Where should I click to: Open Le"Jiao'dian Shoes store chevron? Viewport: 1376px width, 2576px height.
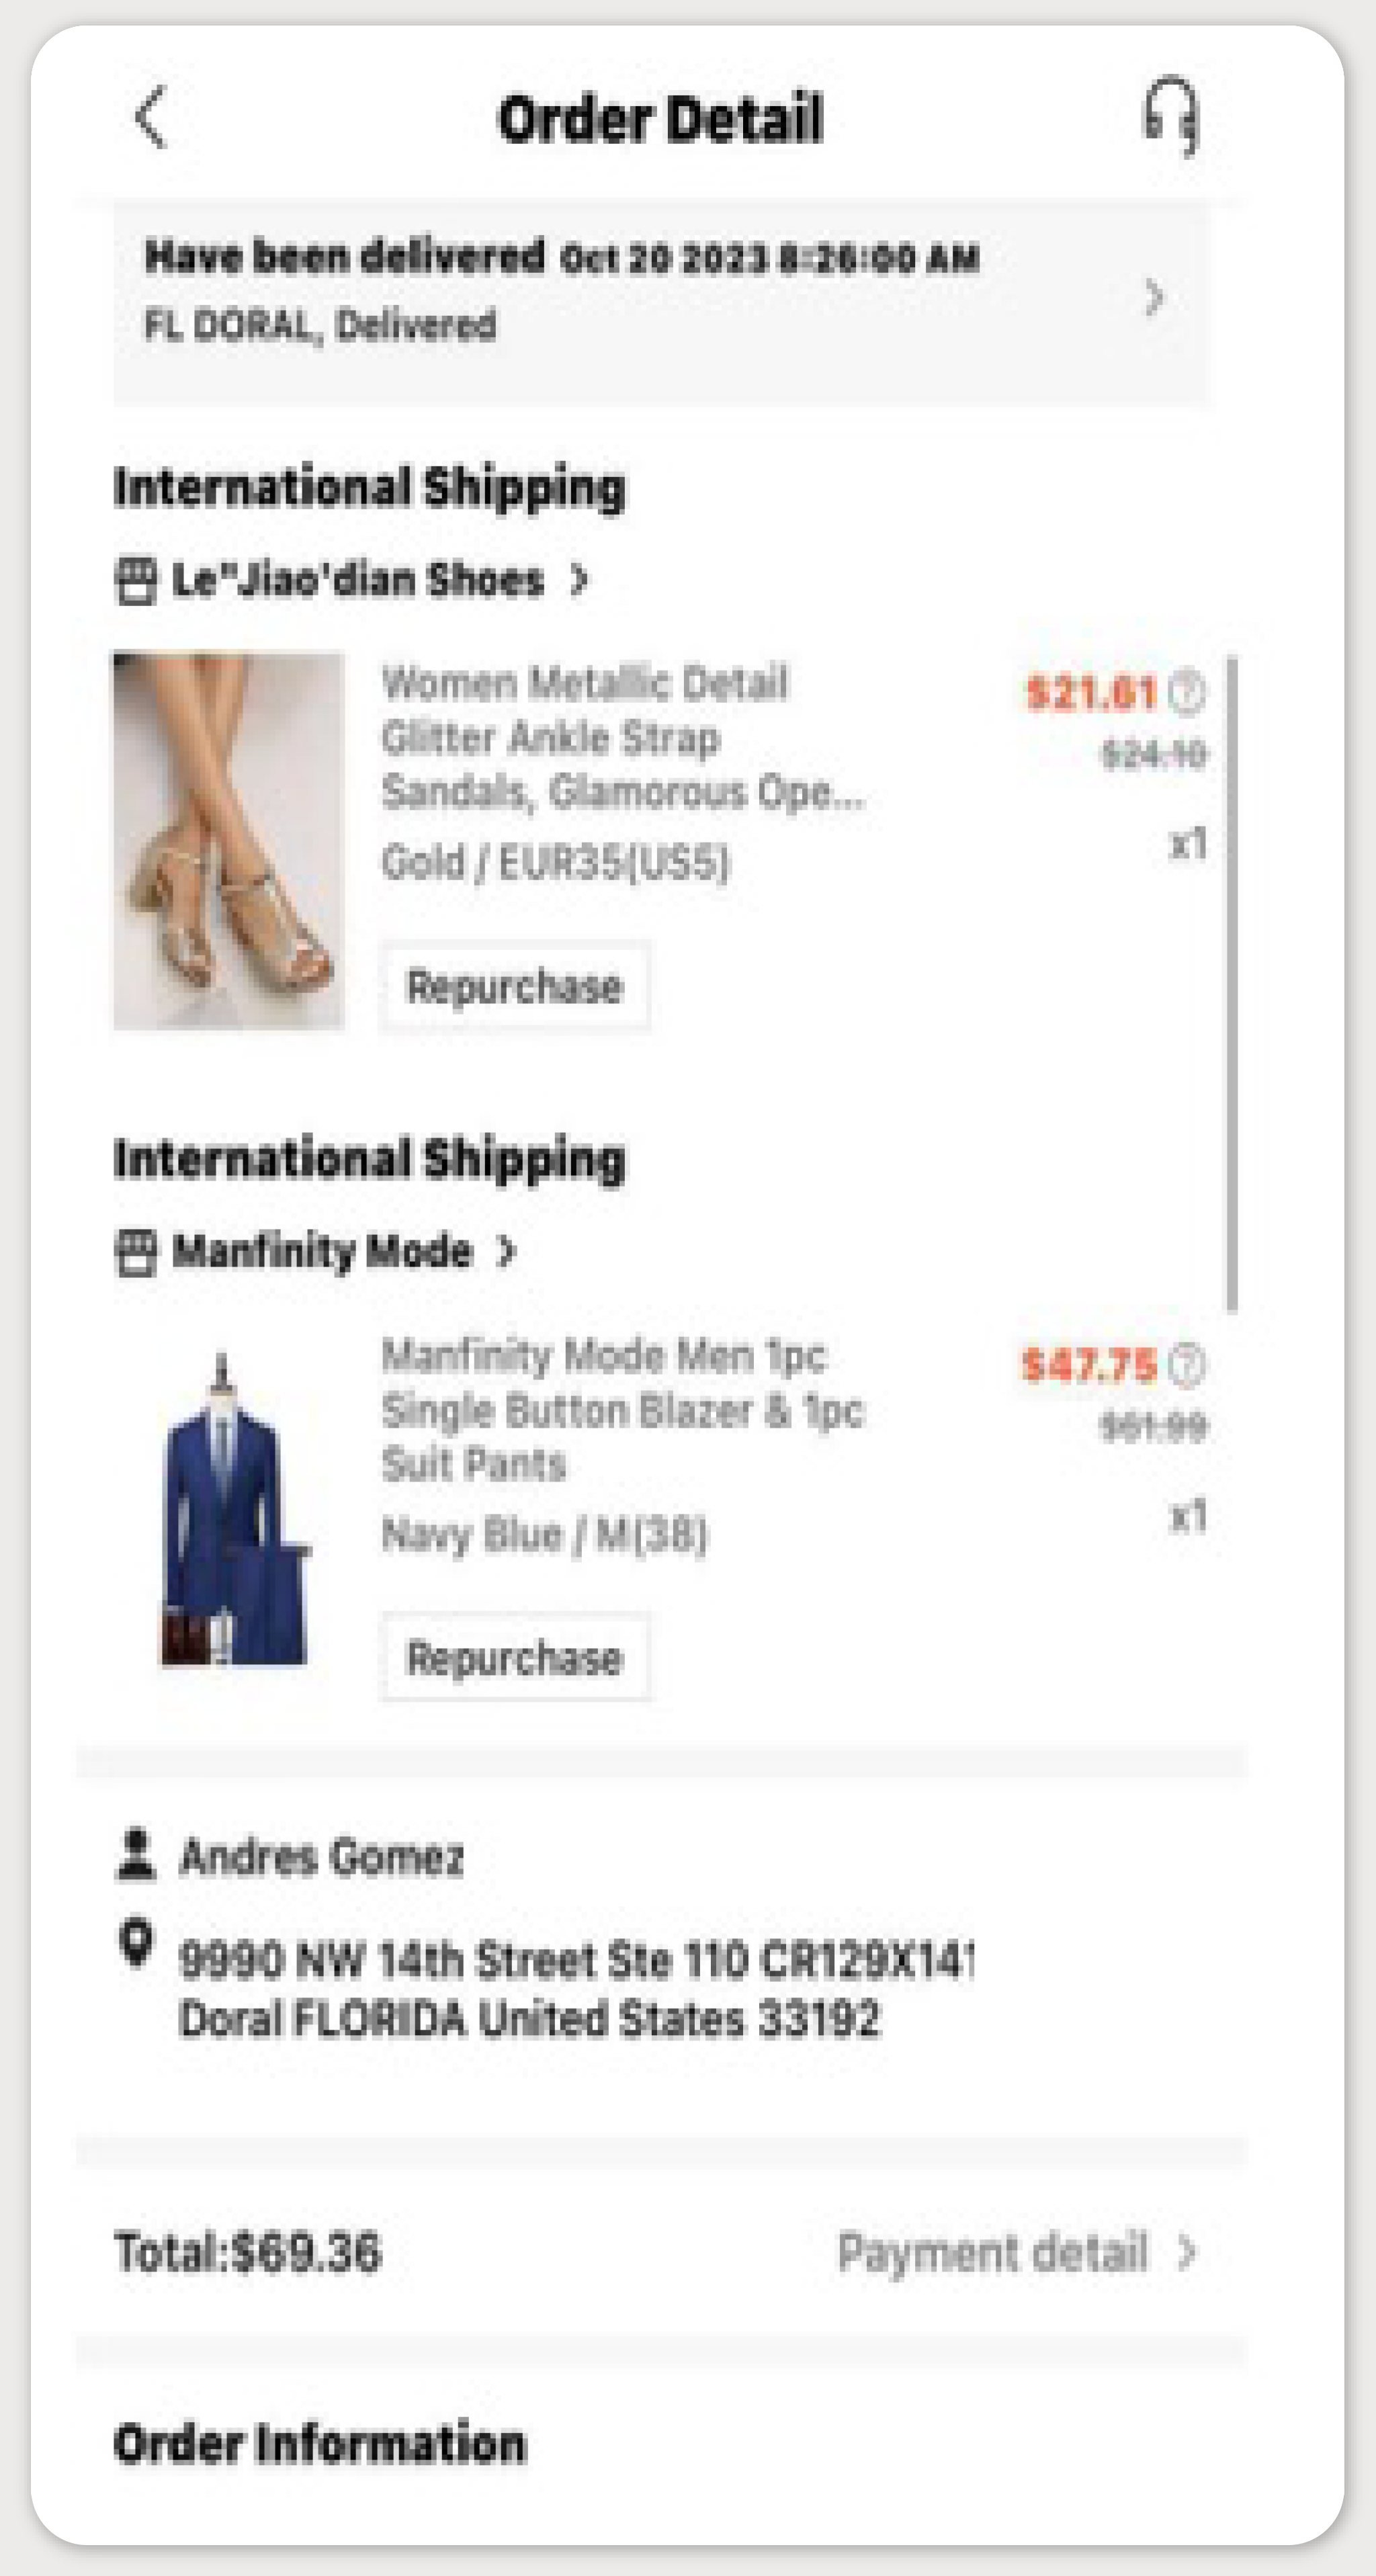578,580
